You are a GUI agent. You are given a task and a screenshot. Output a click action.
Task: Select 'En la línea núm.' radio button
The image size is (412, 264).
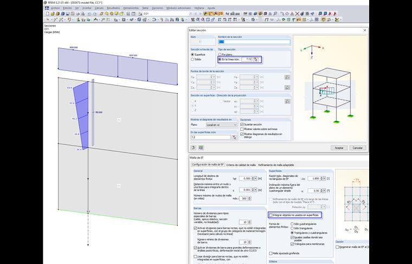[x=220, y=60]
